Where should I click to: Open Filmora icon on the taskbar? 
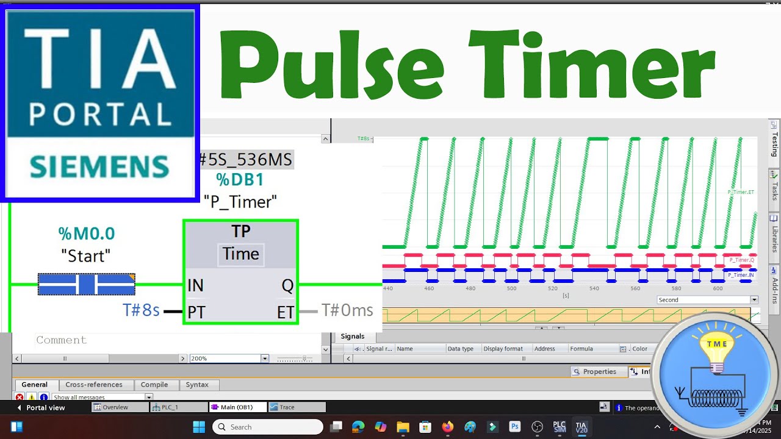click(x=492, y=427)
